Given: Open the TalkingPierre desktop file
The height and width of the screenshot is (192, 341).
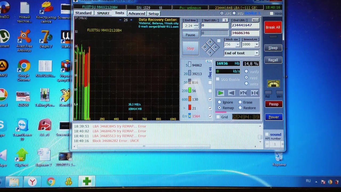Looking at the screenshot, I should tap(45, 98).
